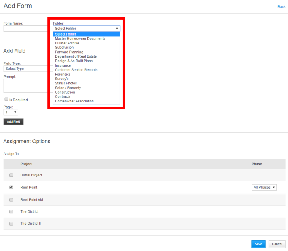Click the Phase column header
The width and height of the screenshot is (288, 251).
click(x=257, y=164)
